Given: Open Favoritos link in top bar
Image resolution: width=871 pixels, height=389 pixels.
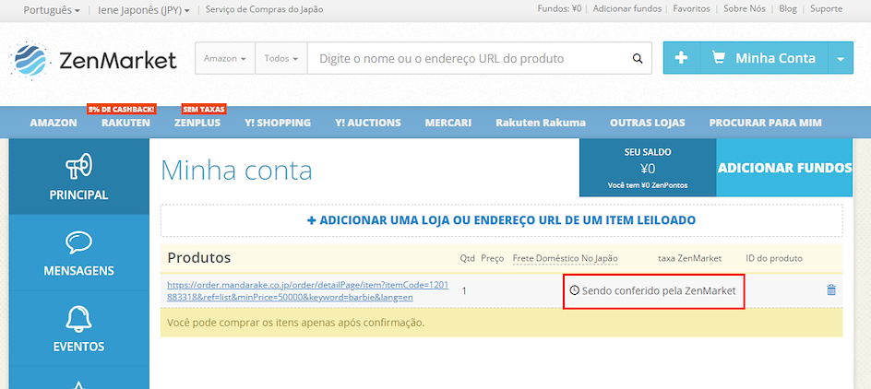Looking at the screenshot, I should [692, 9].
